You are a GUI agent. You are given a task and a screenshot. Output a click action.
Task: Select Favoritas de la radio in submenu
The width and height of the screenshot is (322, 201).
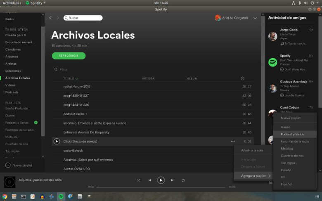pyautogui.click(x=295, y=142)
